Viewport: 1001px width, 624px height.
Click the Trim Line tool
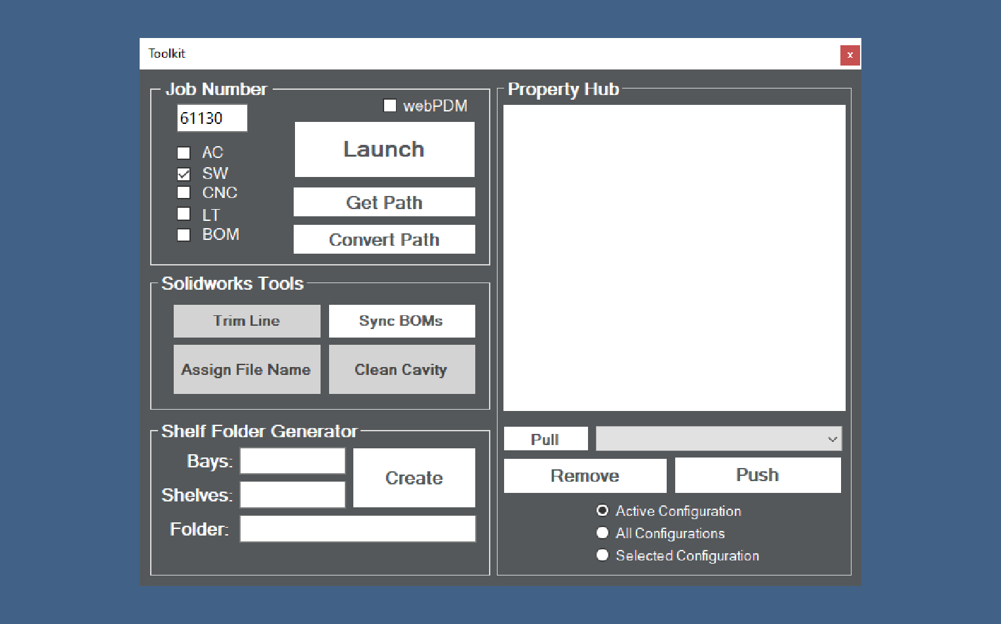pyautogui.click(x=246, y=321)
